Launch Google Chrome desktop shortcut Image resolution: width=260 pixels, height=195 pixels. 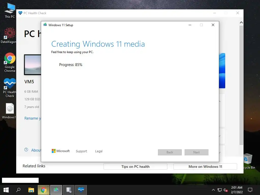pyautogui.click(x=10, y=62)
